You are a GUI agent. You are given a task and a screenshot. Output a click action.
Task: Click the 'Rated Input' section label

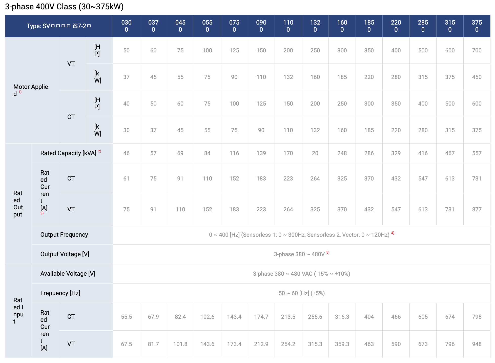[18, 311]
